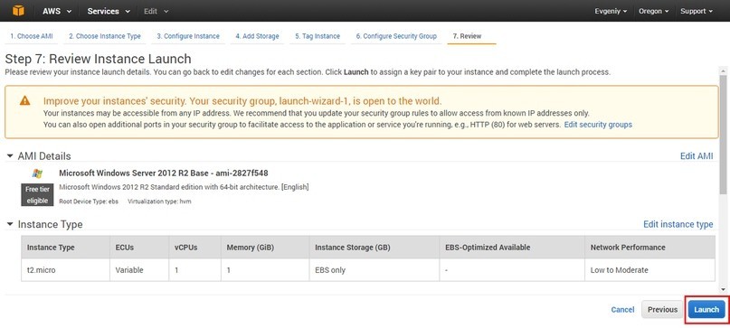Follow the Edit security groups link
This screenshot has width=730, height=328.
tap(598, 125)
